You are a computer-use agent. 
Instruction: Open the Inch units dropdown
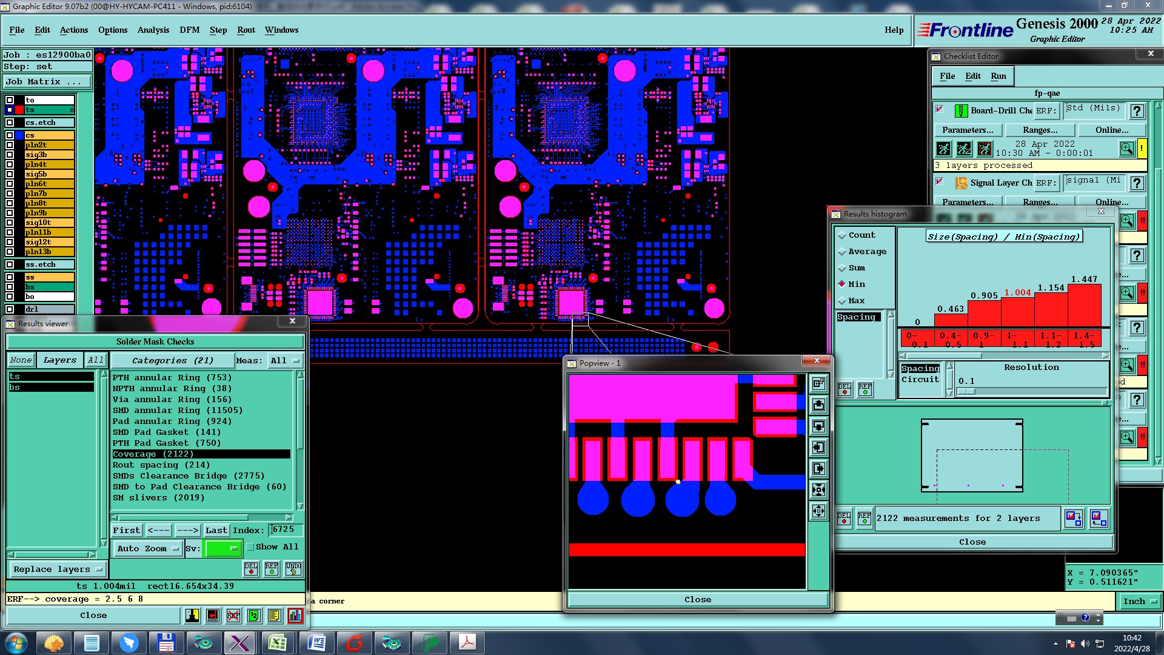pos(1139,601)
